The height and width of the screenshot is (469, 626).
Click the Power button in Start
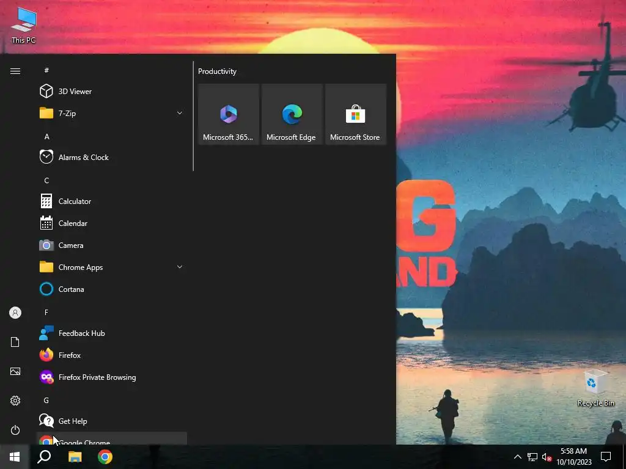[x=15, y=430]
